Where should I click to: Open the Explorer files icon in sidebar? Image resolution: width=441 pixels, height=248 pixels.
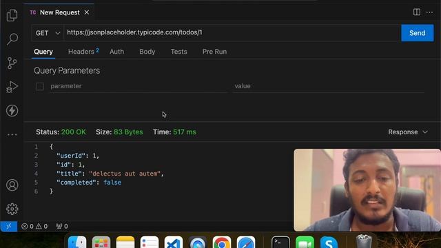point(12,15)
